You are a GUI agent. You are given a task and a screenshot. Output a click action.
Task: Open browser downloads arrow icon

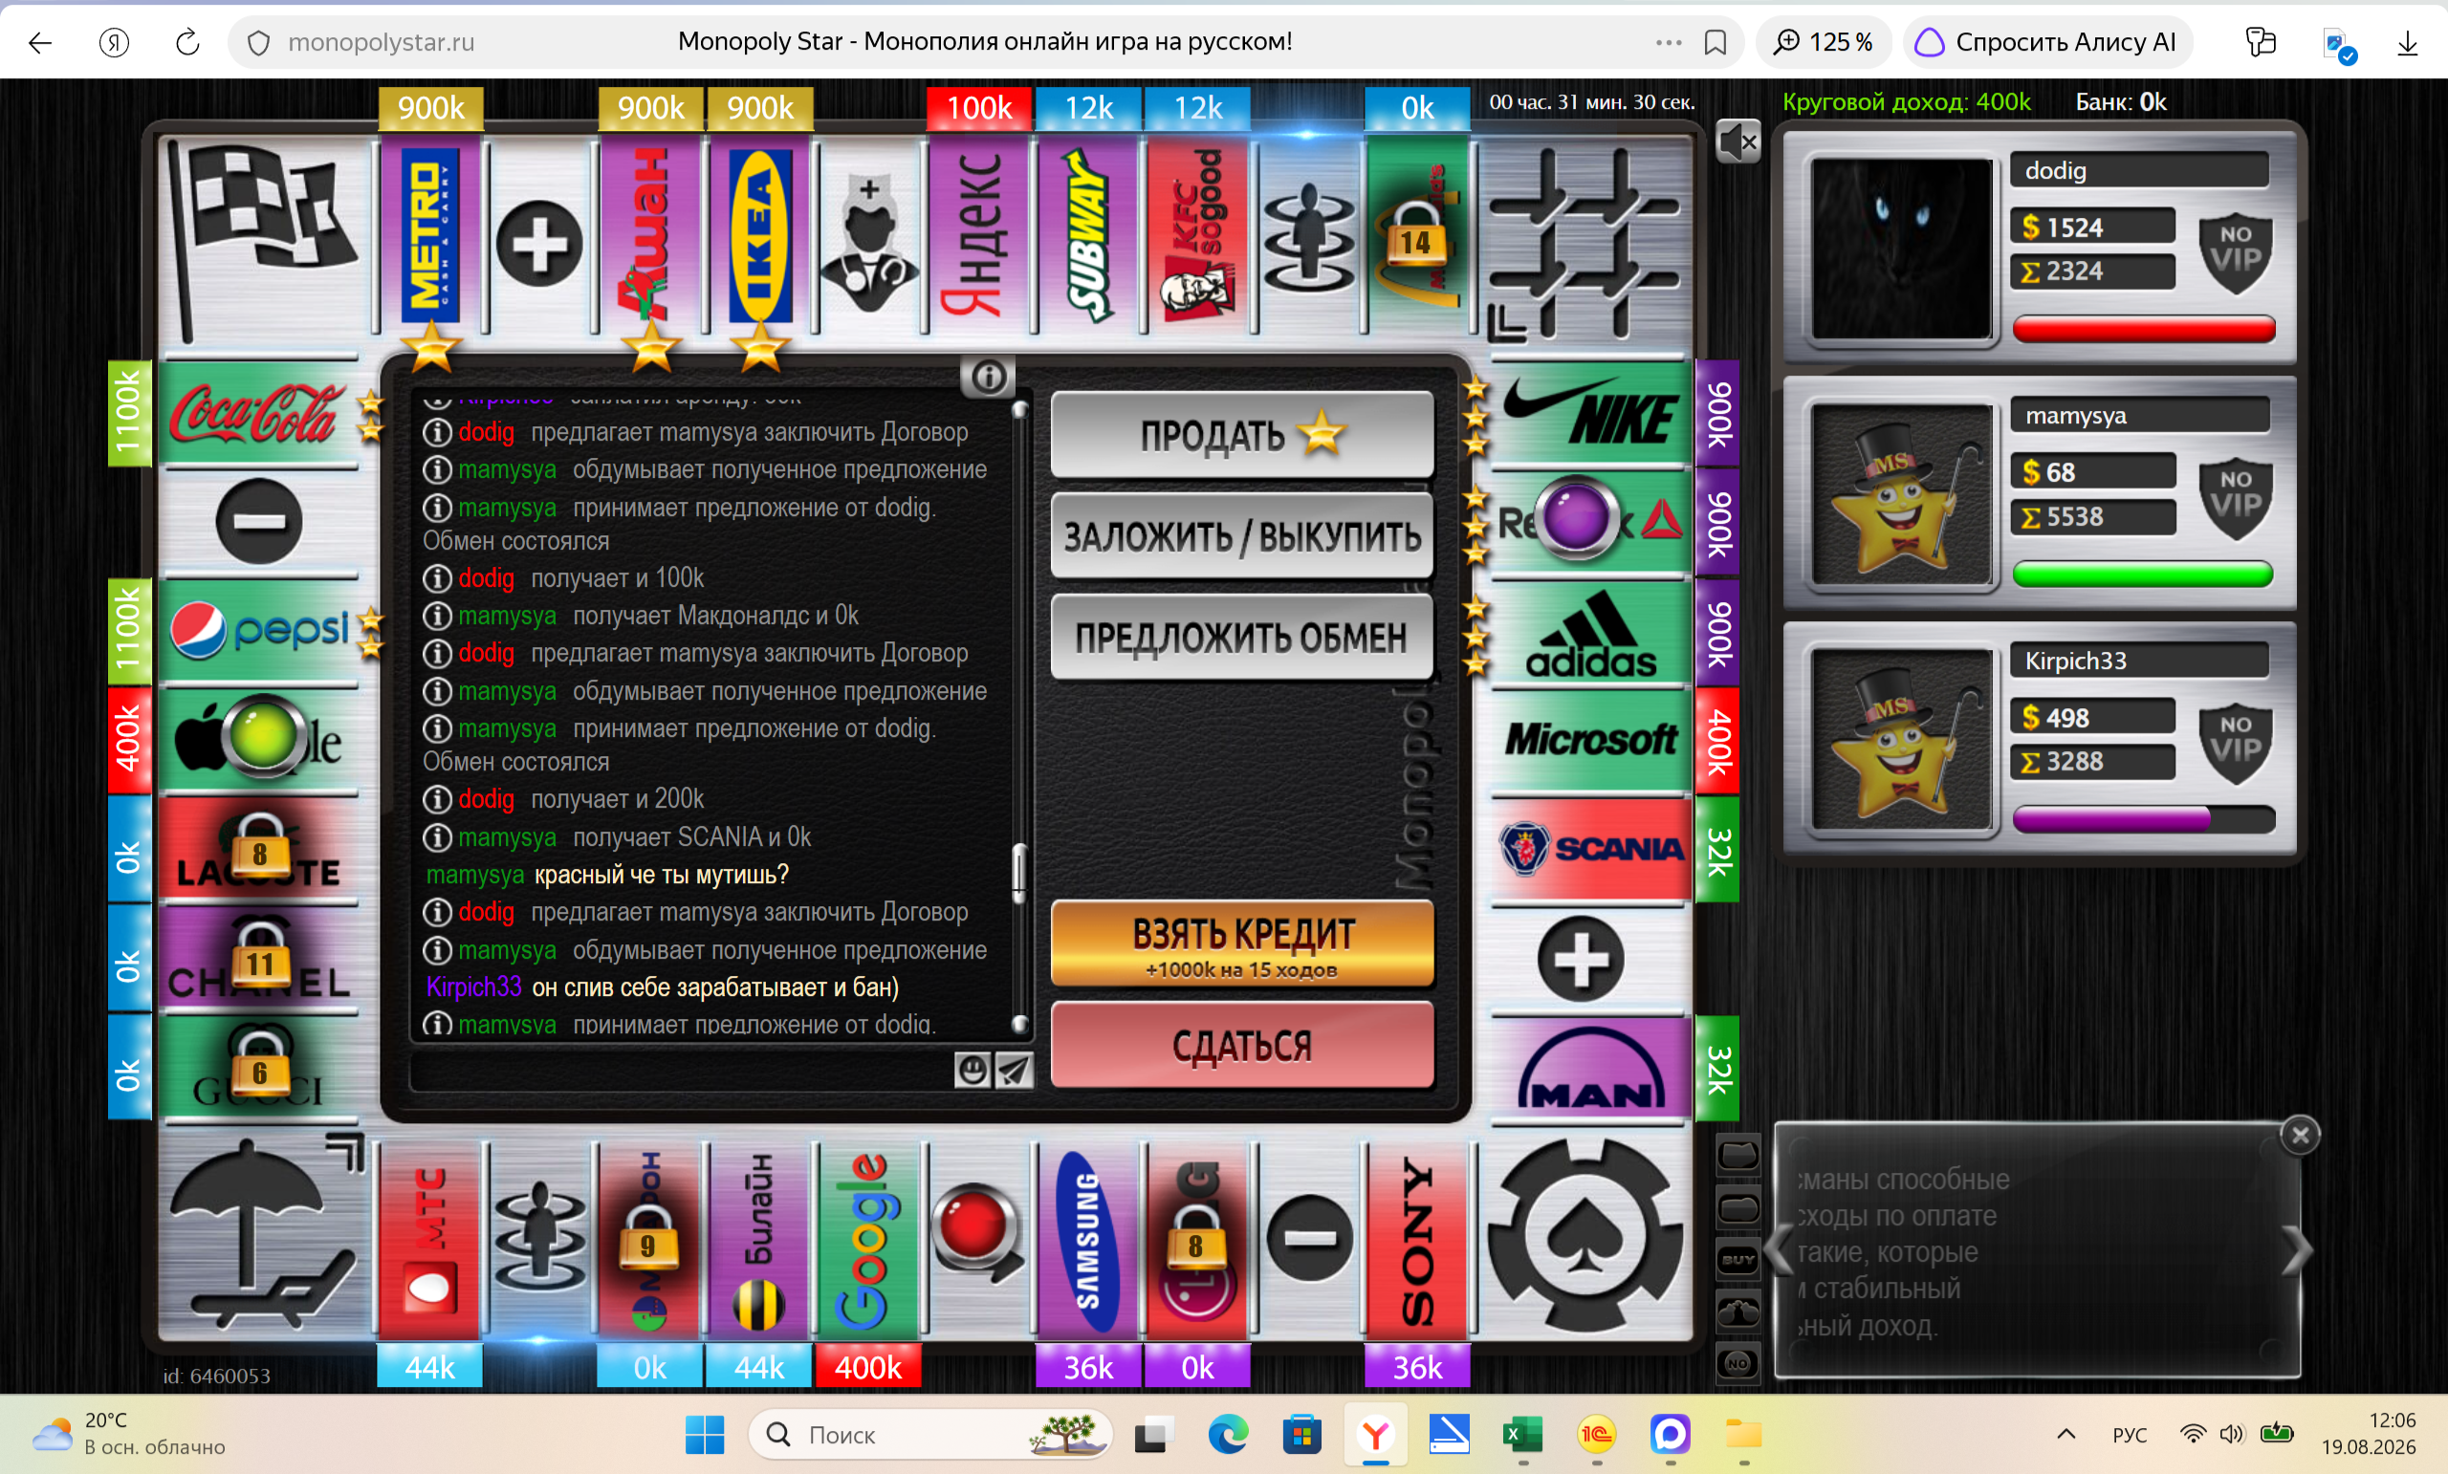2407,42
